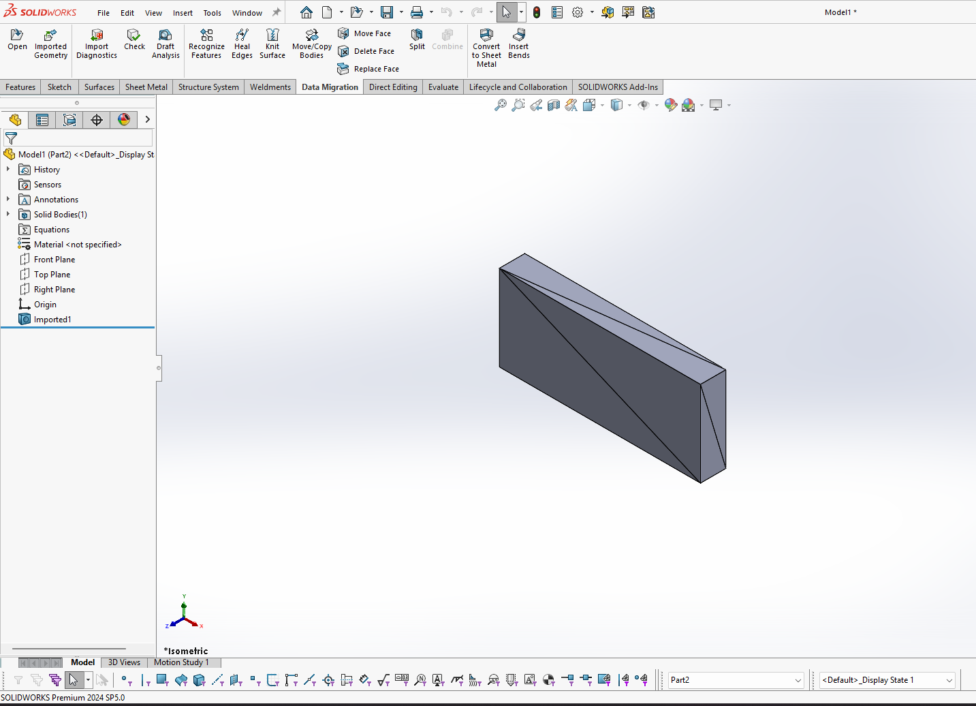Select the Insert Bends tool
The image size is (976, 706).
(x=518, y=42)
